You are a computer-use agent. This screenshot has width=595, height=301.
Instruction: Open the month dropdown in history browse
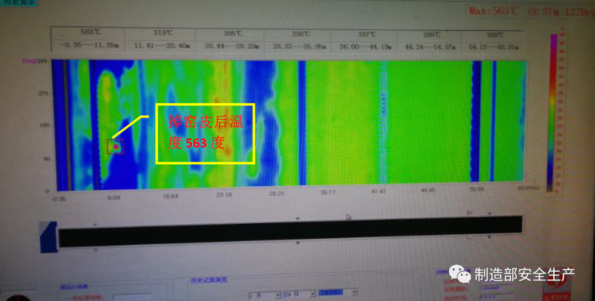(263, 293)
